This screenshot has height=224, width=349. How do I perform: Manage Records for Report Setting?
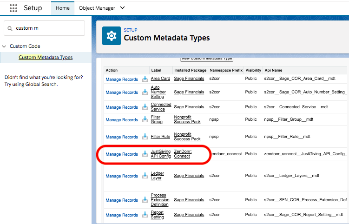point(122,215)
